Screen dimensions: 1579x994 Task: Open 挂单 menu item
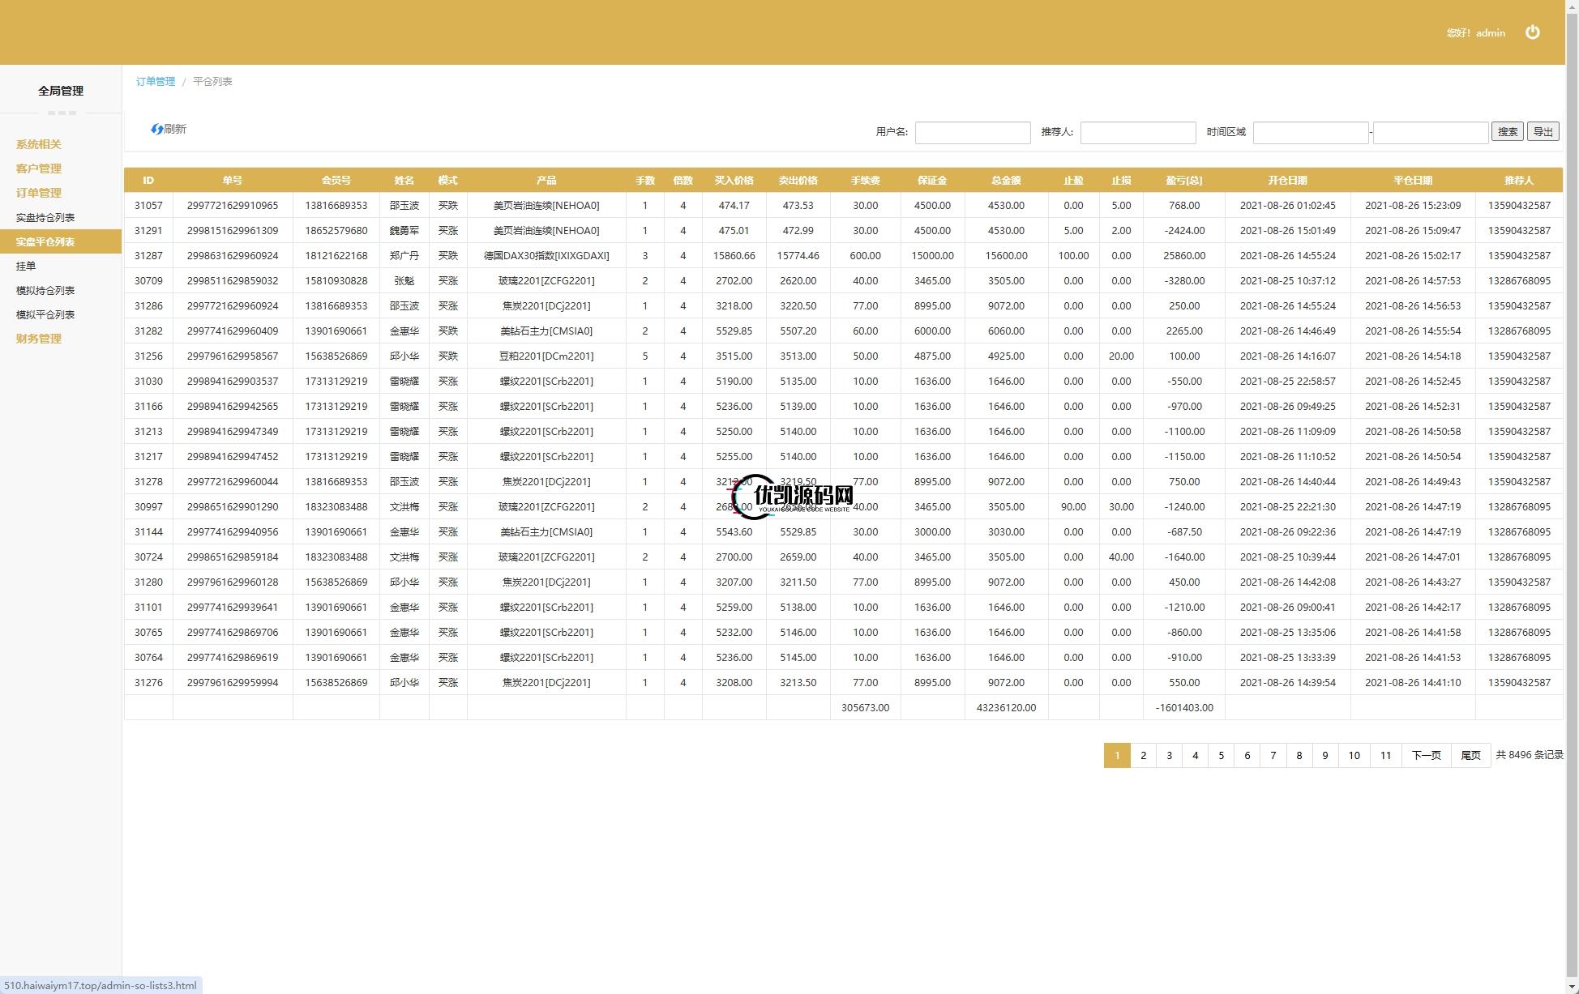[x=26, y=266]
